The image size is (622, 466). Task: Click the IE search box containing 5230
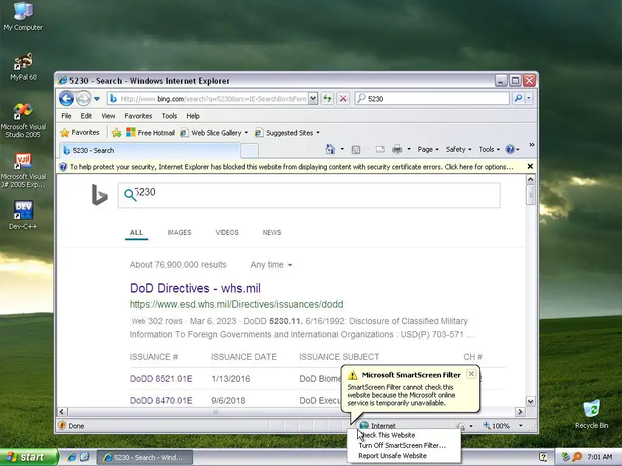pos(432,99)
